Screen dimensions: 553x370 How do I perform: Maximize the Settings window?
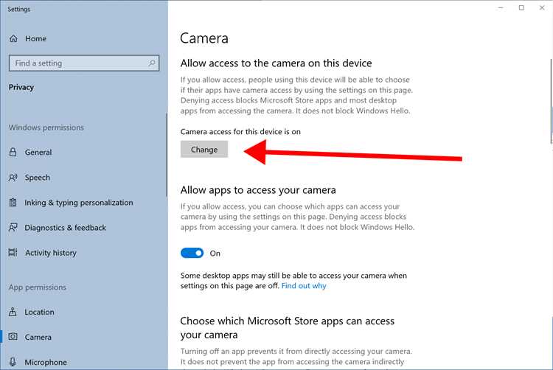(521, 8)
